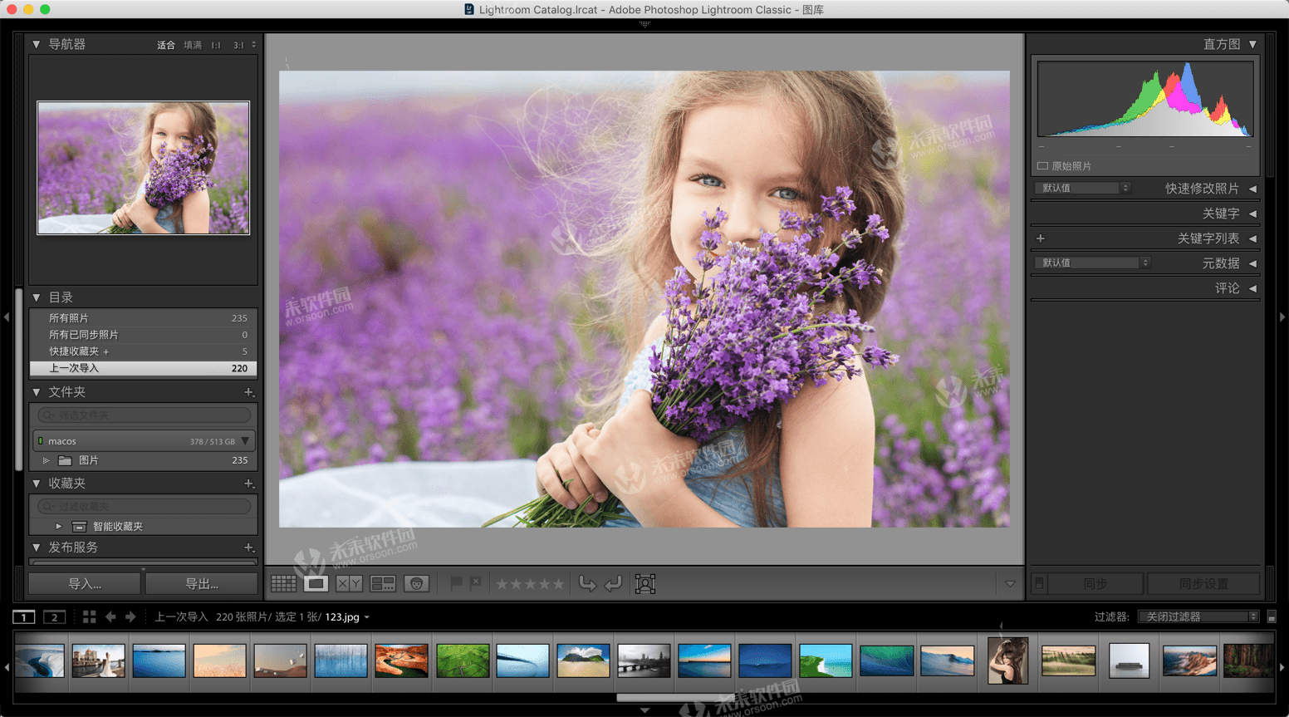Enable the 原始照片 checkbox
The width and height of the screenshot is (1289, 717).
(1043, 166)
